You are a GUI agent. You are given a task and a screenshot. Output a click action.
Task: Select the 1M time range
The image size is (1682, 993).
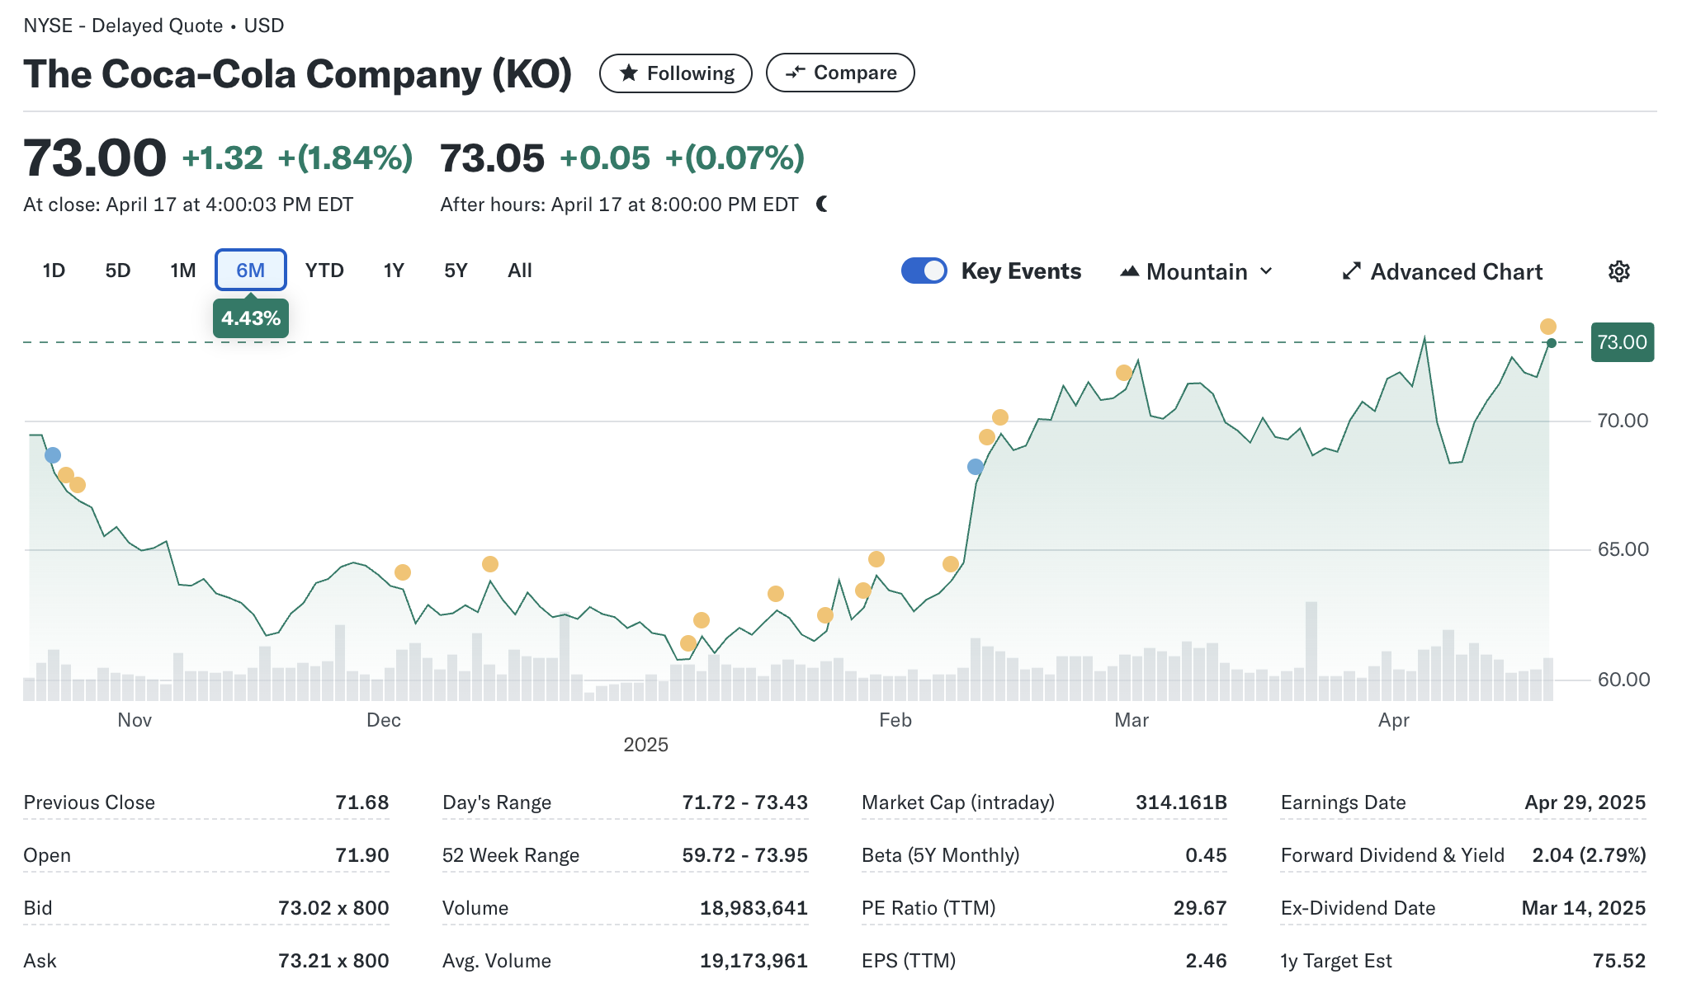(x=183, y=271)
